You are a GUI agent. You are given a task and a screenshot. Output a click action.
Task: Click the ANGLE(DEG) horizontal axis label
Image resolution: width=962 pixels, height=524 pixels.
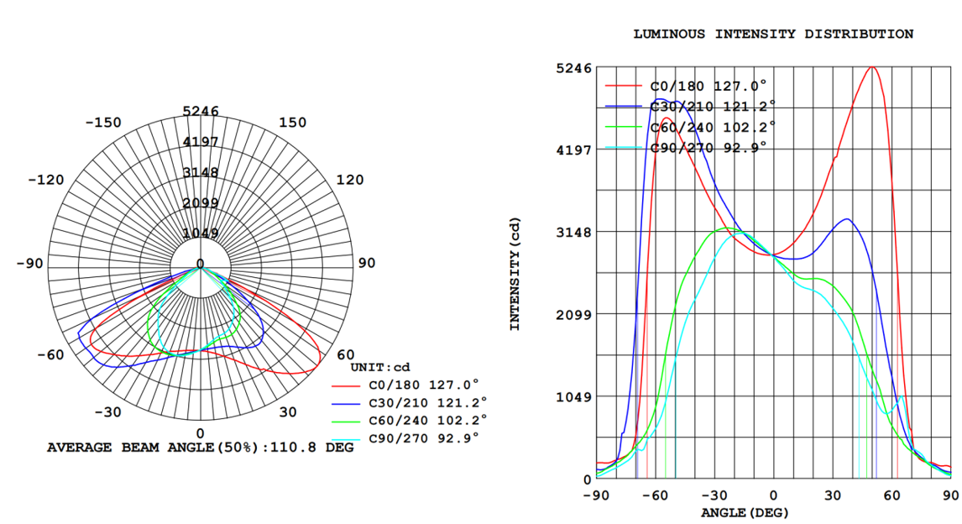[x=745, y=511]
